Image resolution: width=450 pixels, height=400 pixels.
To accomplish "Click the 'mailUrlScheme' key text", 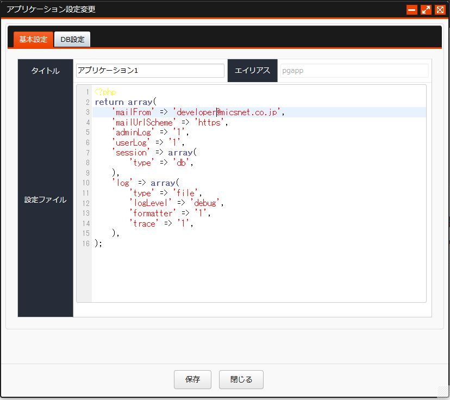I will point(144,122).
